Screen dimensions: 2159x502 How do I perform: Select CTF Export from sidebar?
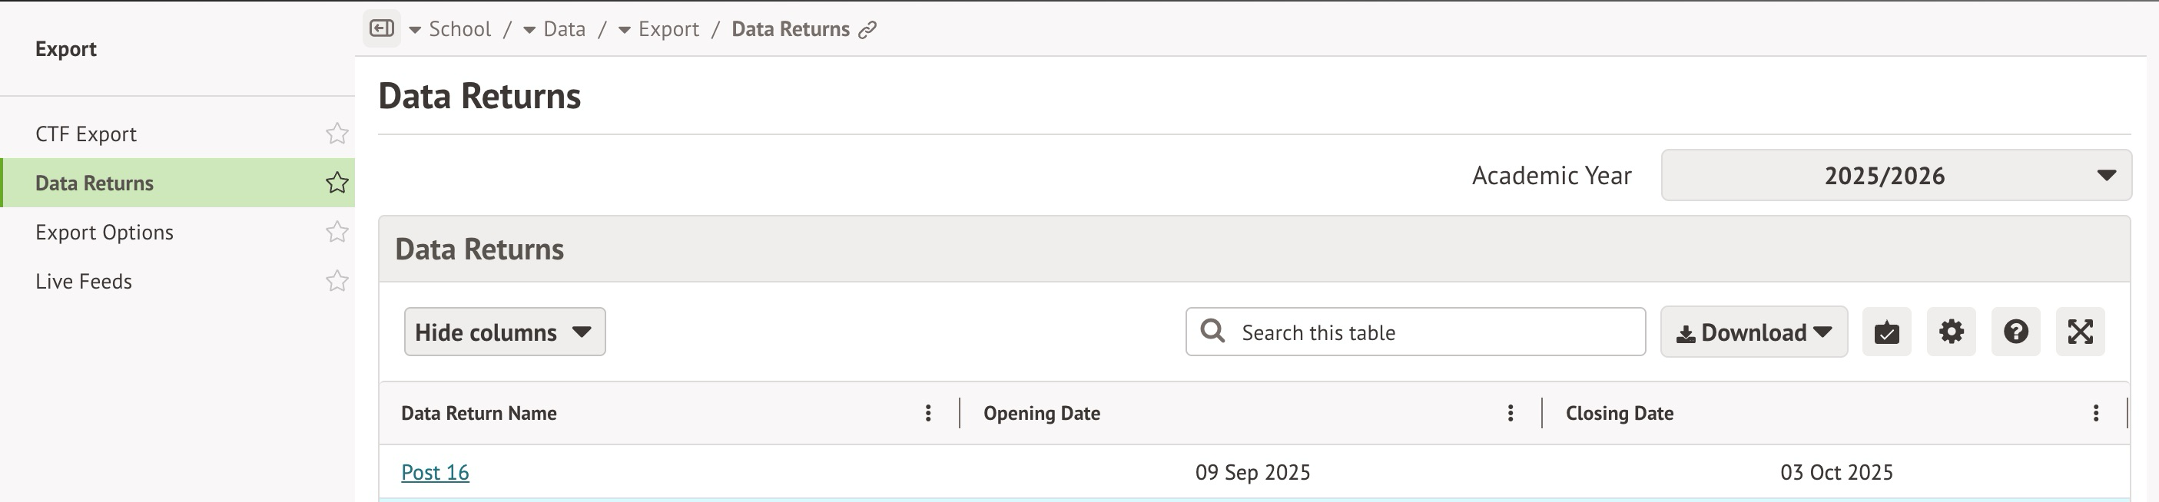pyautogui.click(x=85, y=134)
